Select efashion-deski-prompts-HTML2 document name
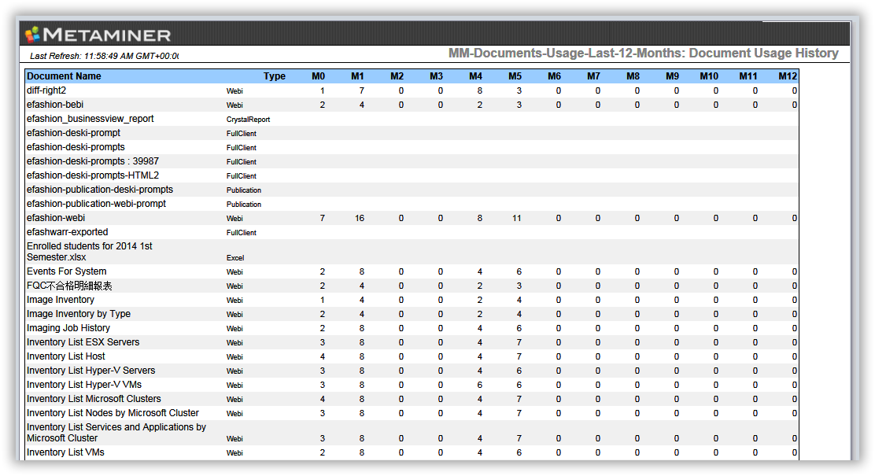875x476 pixels. click(x=93, y=175)
